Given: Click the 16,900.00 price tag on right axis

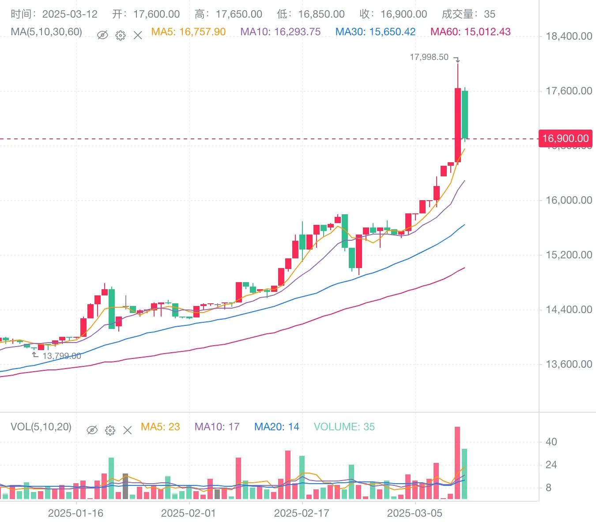Looking at the screenshot, I should [x=566, y=138].
